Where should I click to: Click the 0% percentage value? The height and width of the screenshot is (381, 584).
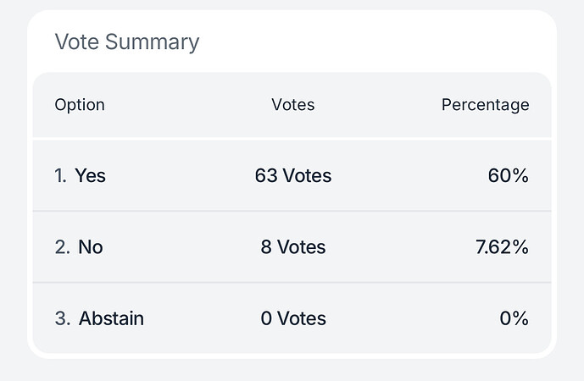click(x=514, y=318)
